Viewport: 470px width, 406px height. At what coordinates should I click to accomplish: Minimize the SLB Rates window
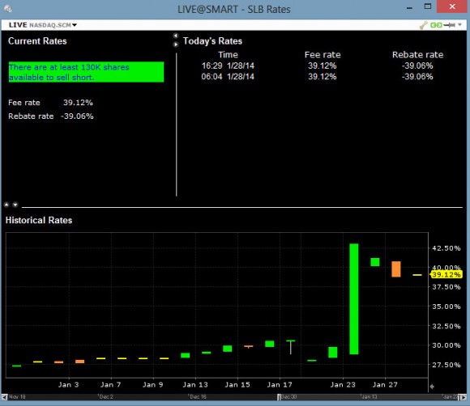click(409, 7)
